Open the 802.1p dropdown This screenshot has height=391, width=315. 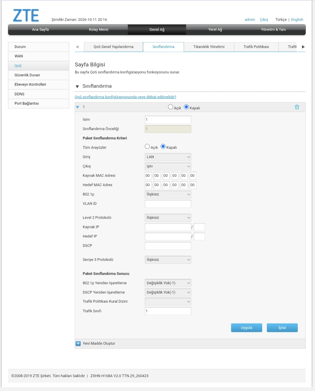(x=168, y=194)
